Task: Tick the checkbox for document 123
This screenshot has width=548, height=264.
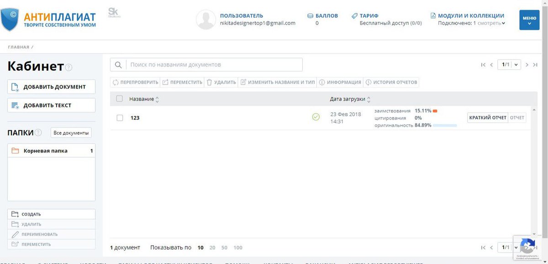Action: pyautogui.click(x=120, y=117)
